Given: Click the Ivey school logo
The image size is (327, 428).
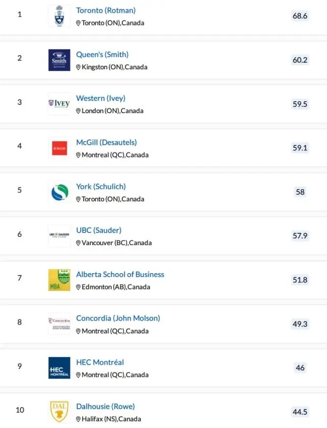Looking at the screenshot, I should tap(59, 104).
